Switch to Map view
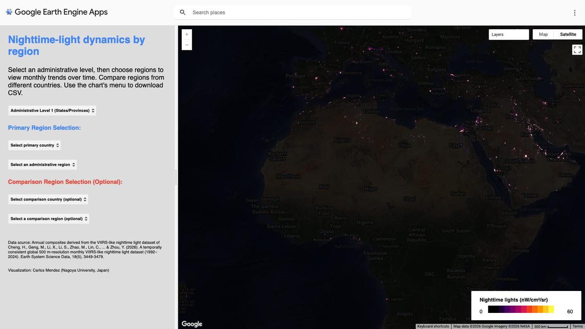Viewport: 585px width, 329px height. tap(543, 35)
